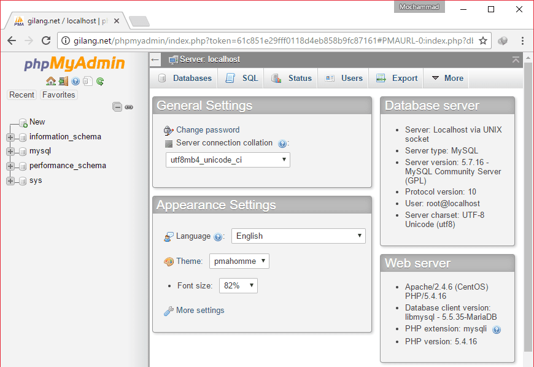Click the Home icon in the sidebar
Image resolution: width=534 pixels, height=367 pixels.
click(x=51, y=81)
